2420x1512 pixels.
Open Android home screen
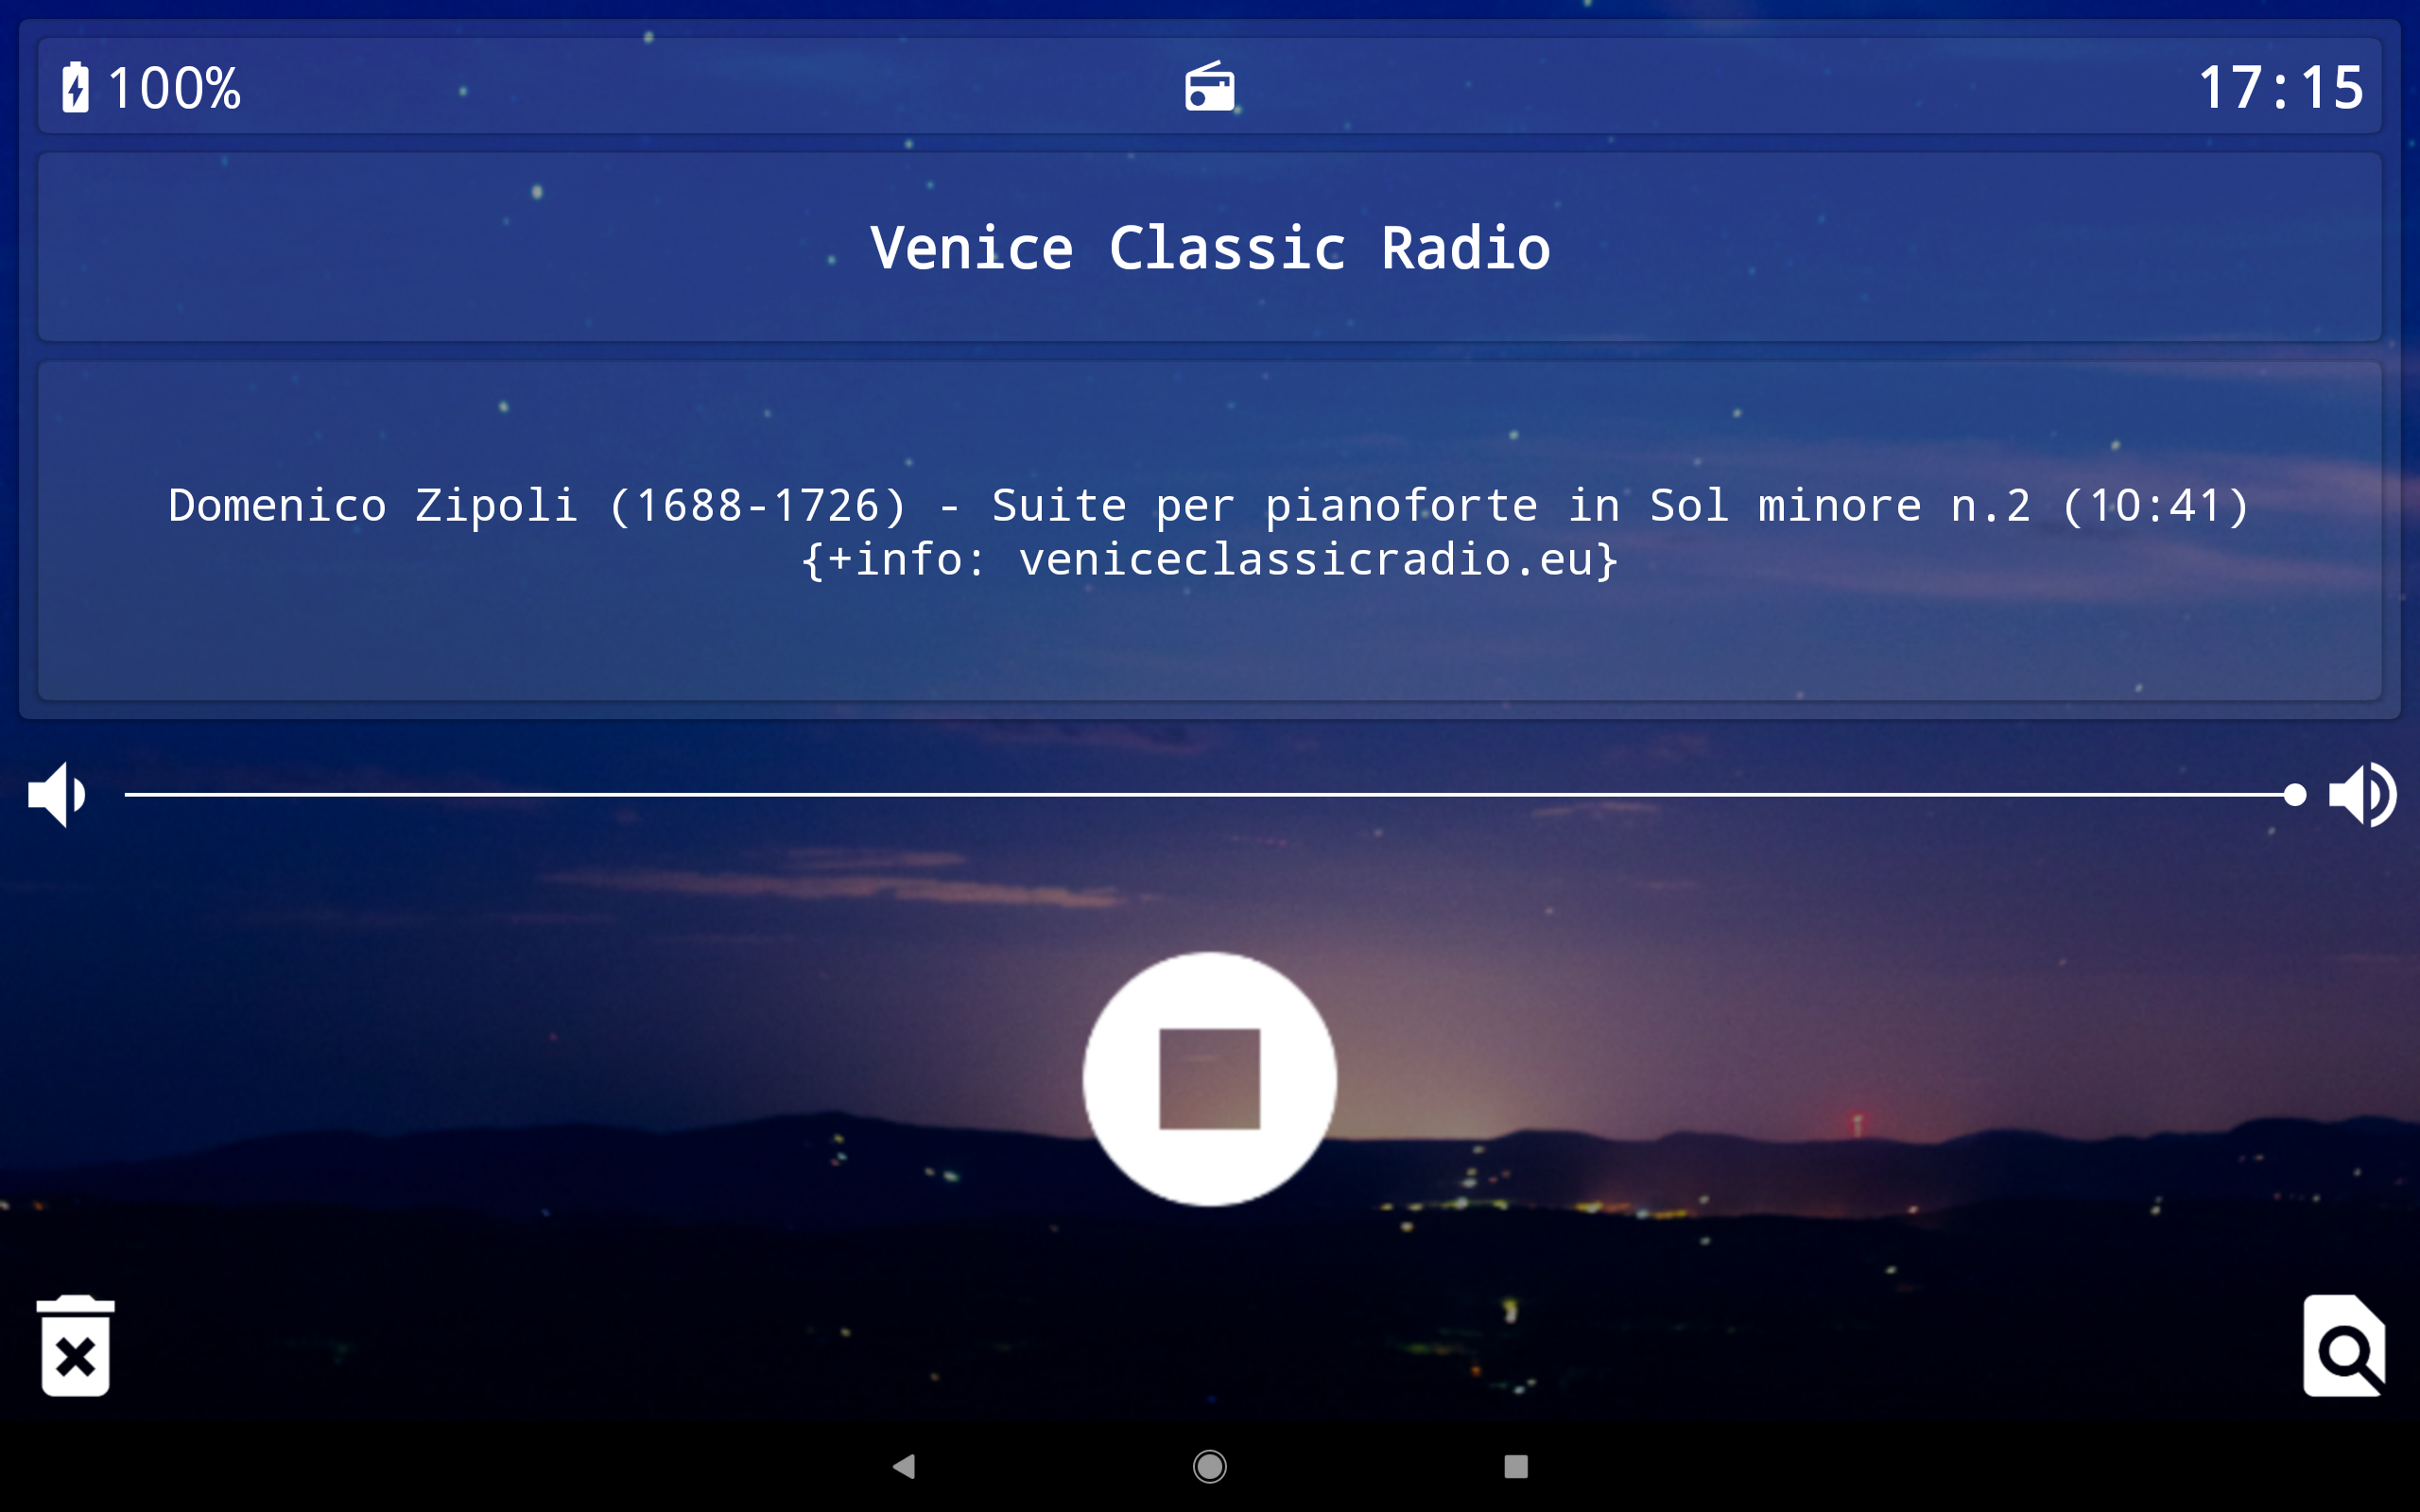pyautogui.click(x=1210, y=1466)
